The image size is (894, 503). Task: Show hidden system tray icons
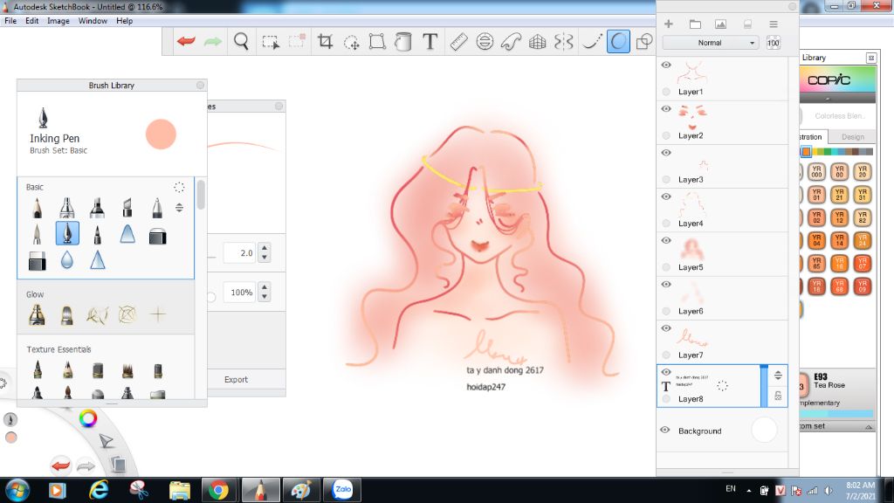(x=748, y=491)
